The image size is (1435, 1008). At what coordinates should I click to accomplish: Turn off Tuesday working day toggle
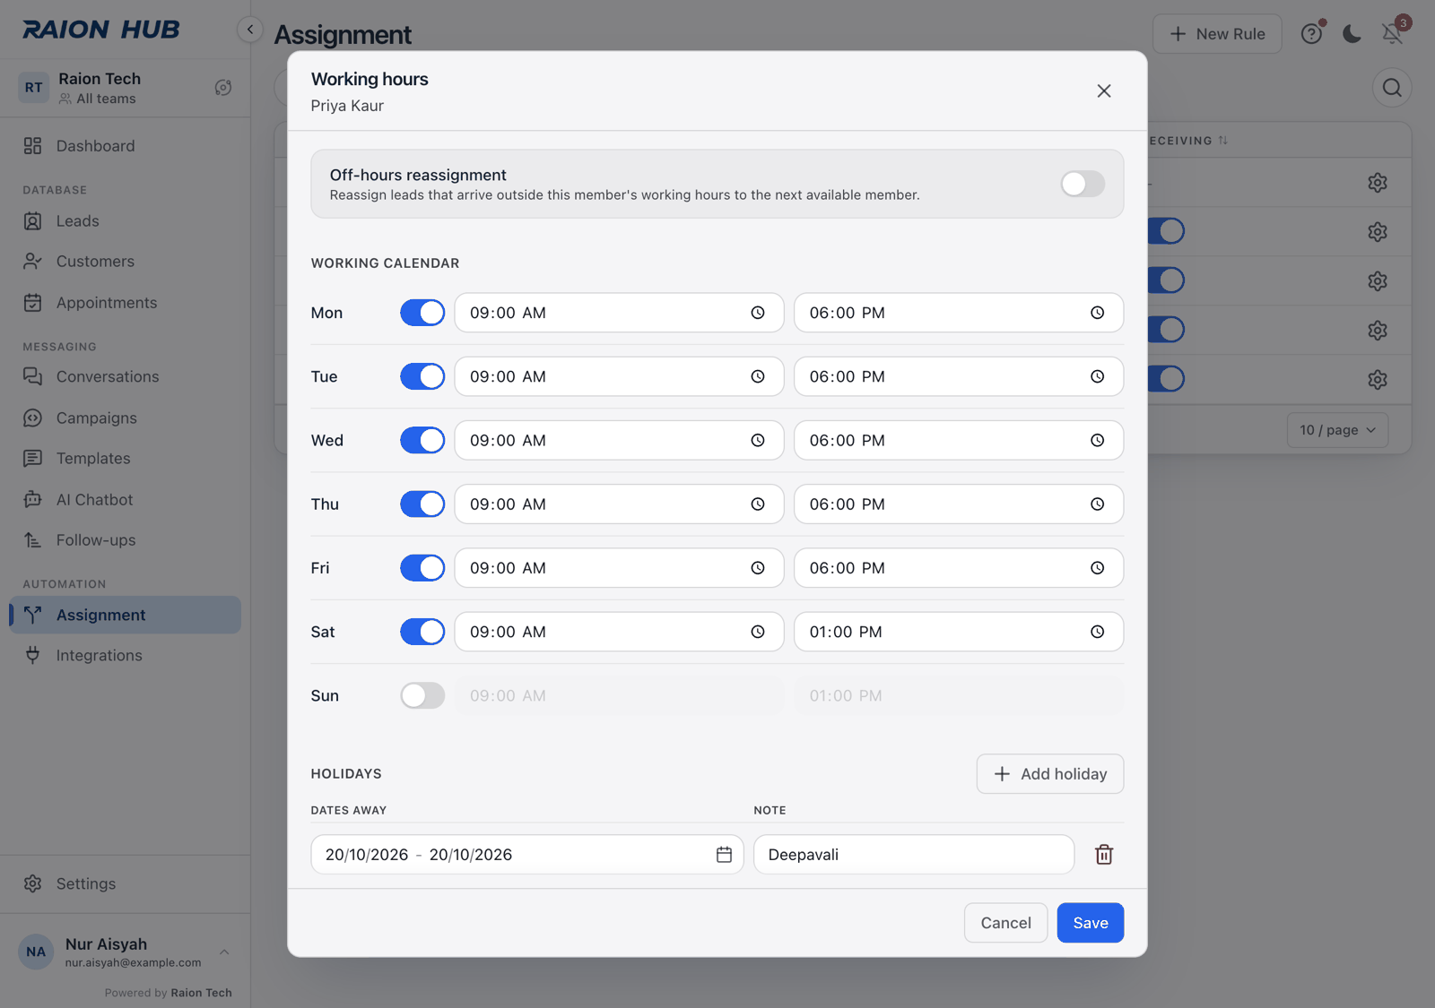422,376
